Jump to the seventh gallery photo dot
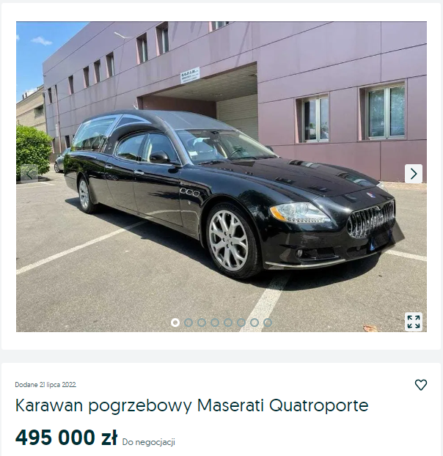 (255, 323)
